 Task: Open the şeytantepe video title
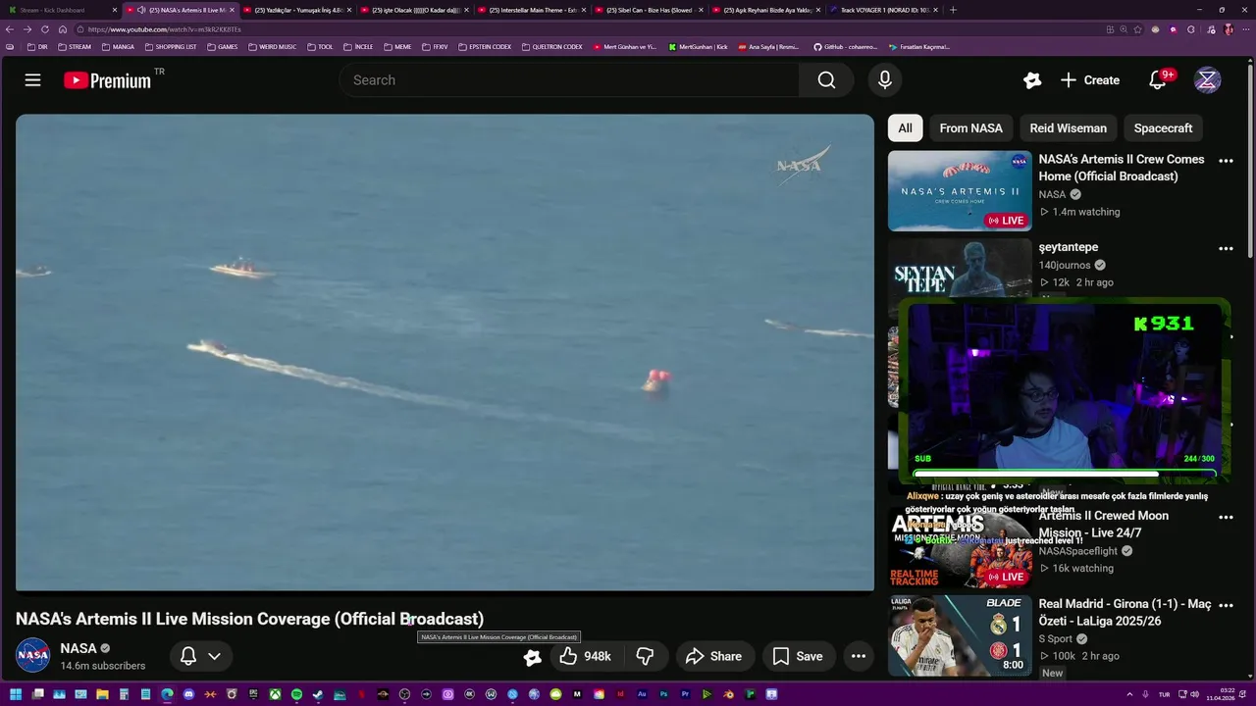tap(1068, 247)
